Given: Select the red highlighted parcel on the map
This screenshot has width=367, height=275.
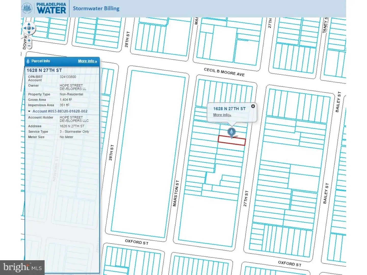Looking at the screenshot, I should coord(232,141).
